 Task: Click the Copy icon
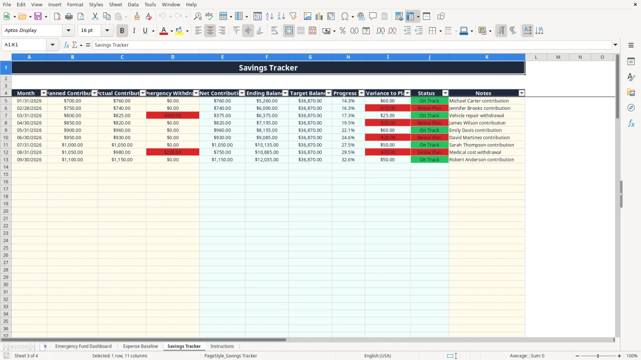tap(107, 17)
